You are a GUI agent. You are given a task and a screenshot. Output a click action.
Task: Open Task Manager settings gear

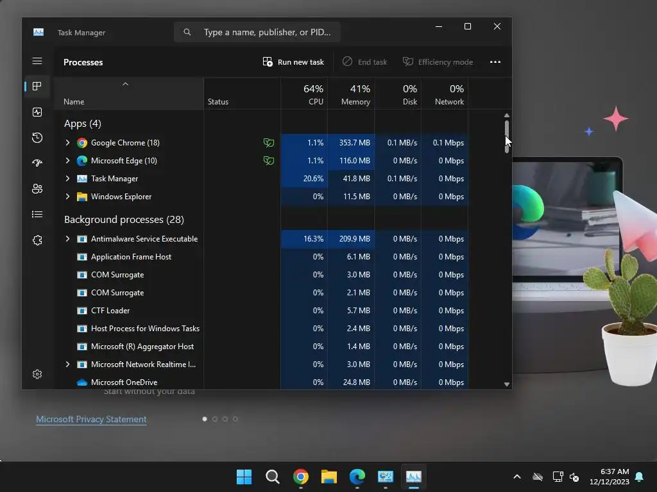coord(37,374)
